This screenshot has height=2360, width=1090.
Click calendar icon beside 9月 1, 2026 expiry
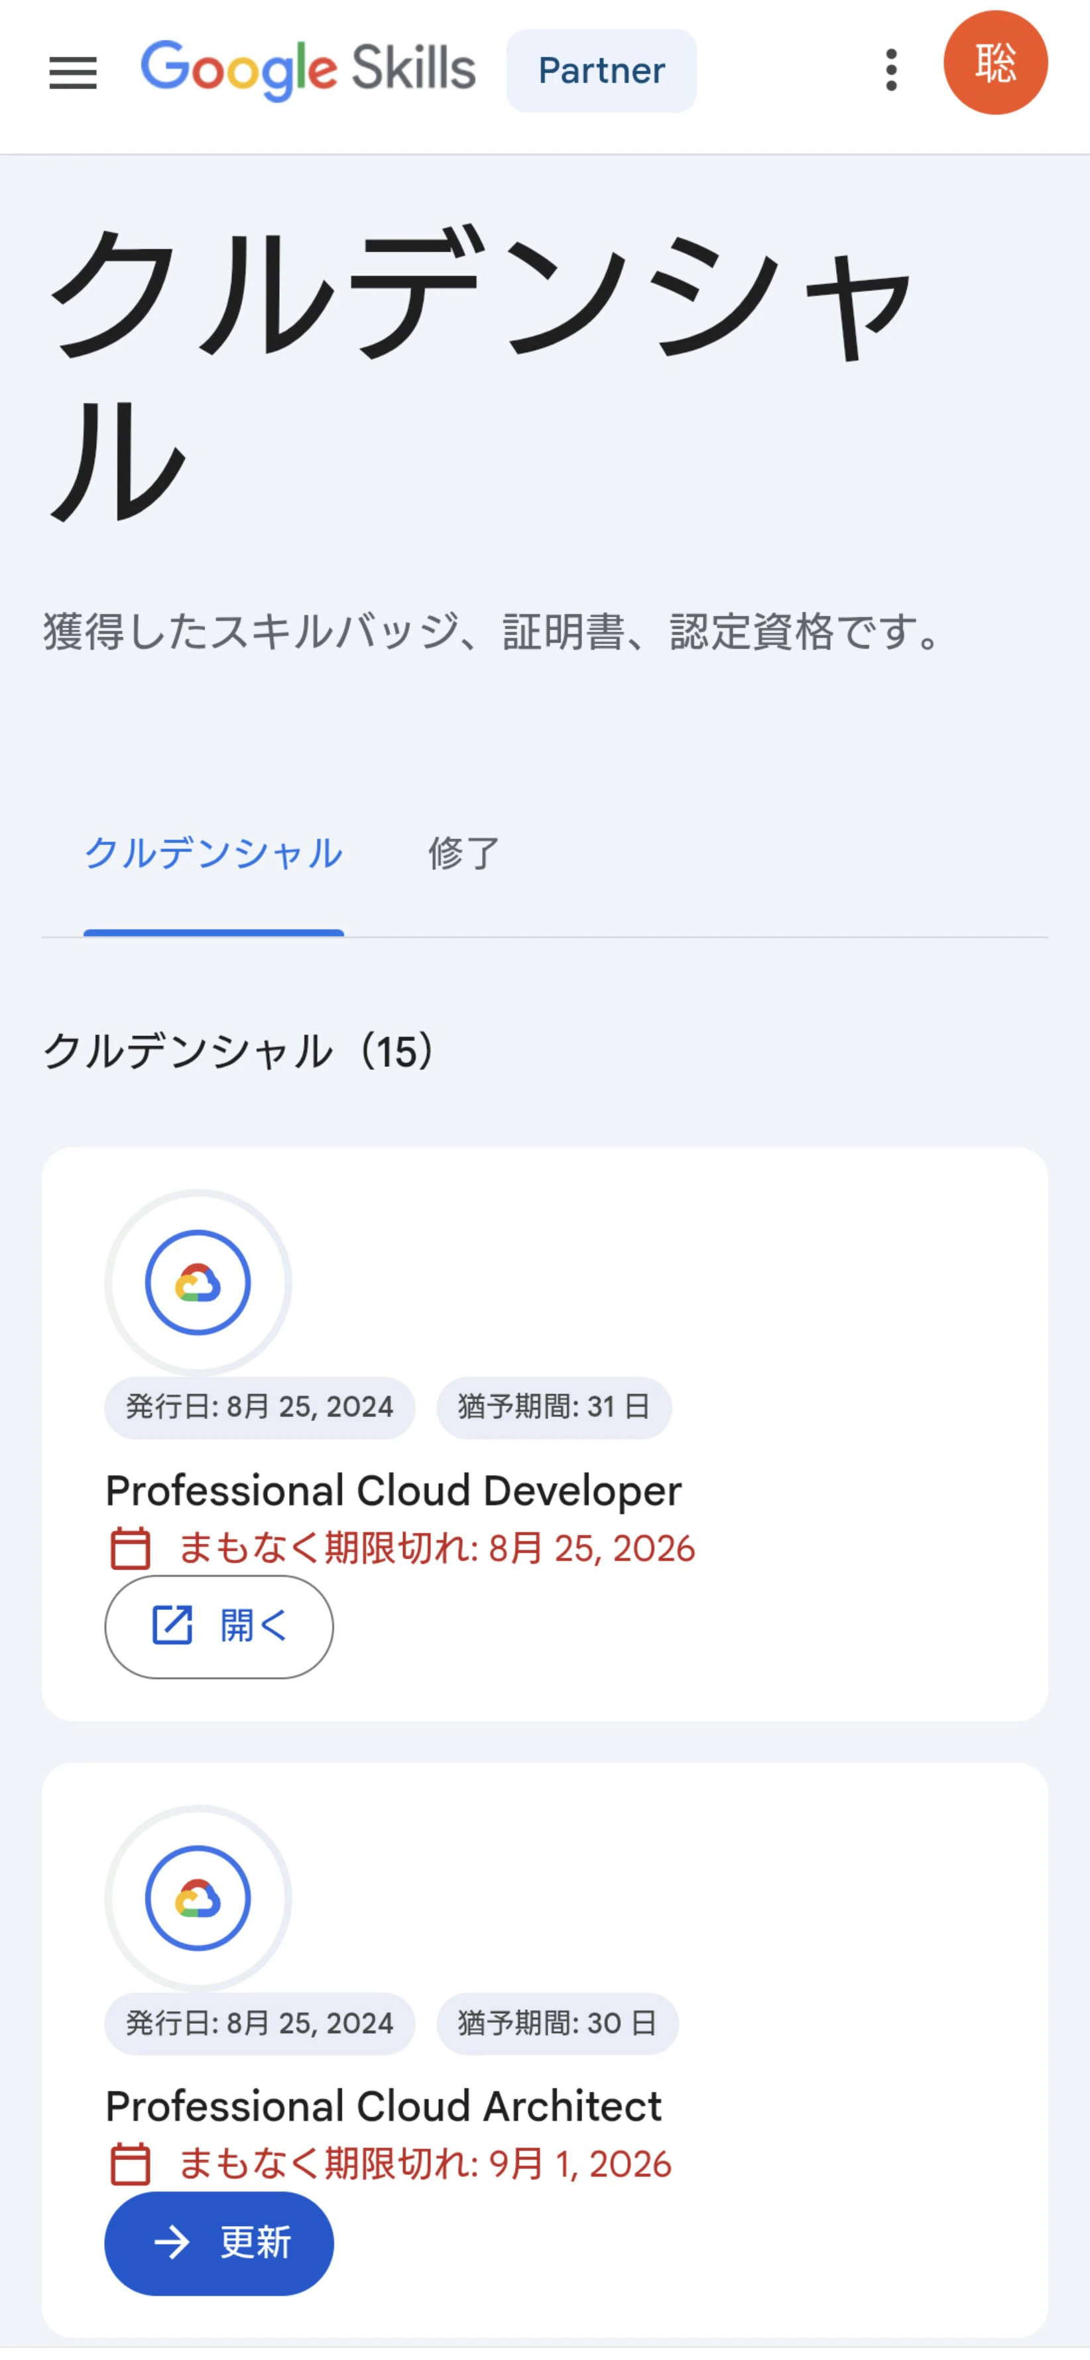[x=130, y=2164]
